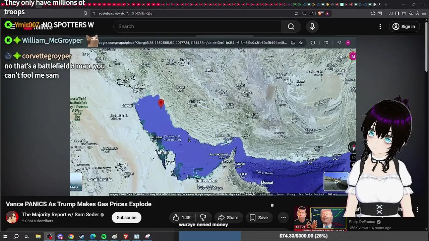This screenshot has width=429, height=241.
Task: Click The Majority Report channel avatar
Action: pos(12,218)
